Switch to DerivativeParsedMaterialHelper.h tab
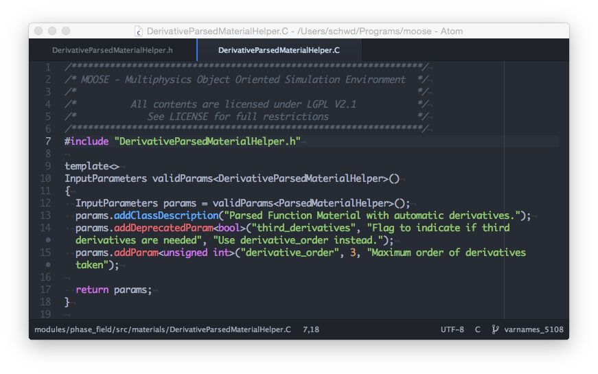 pyautogui.click(x=113, y=50)
